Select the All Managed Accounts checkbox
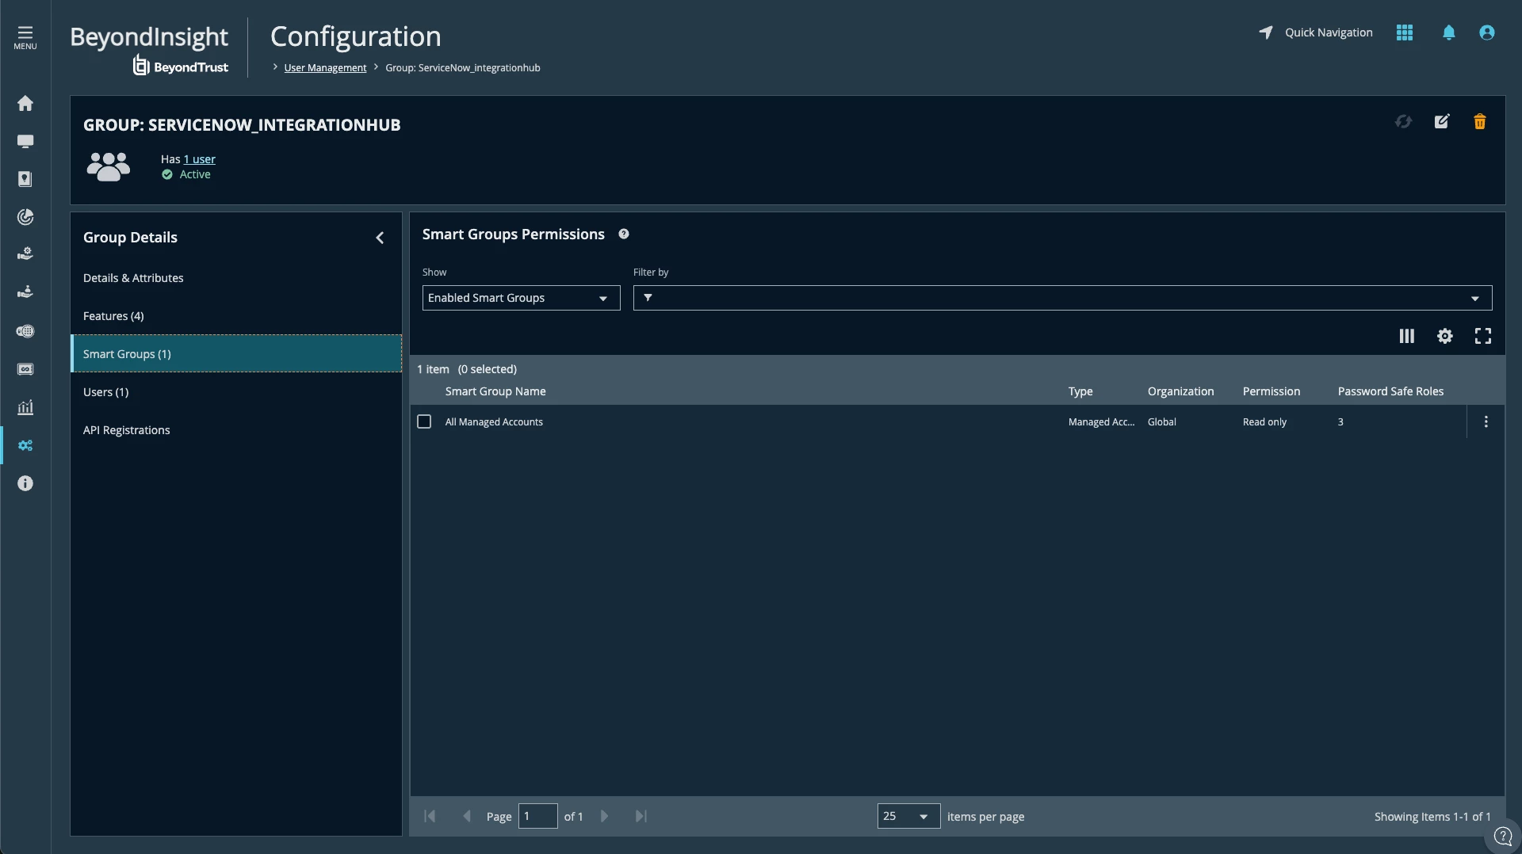 pyautogui.click(x=424, y=422)
